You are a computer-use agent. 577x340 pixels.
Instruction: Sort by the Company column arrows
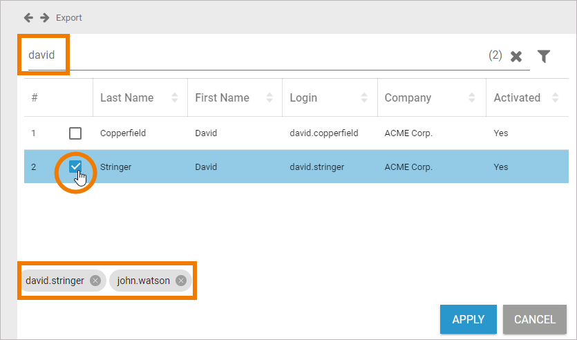472,97
